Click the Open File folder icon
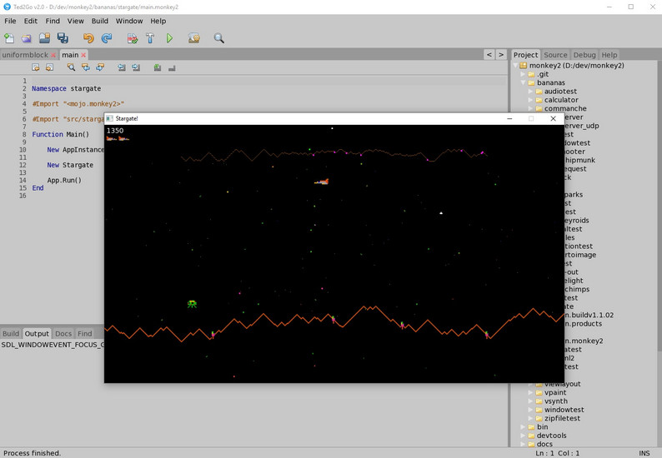Screen dimensions: 662x458 pyautogui.click(x=27, y=38)
